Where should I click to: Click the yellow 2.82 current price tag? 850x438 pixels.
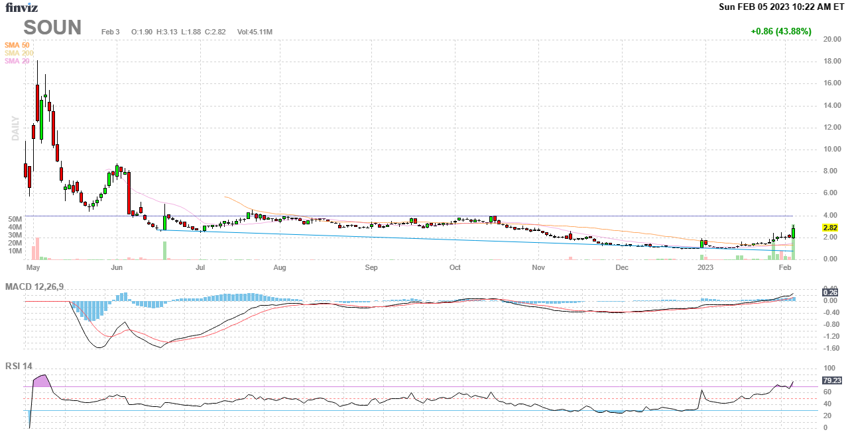tap(831, 227)
